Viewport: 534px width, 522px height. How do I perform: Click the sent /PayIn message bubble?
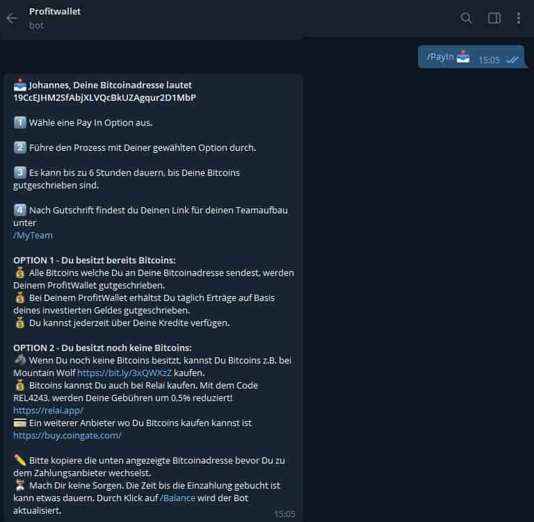tap(471, 57)
